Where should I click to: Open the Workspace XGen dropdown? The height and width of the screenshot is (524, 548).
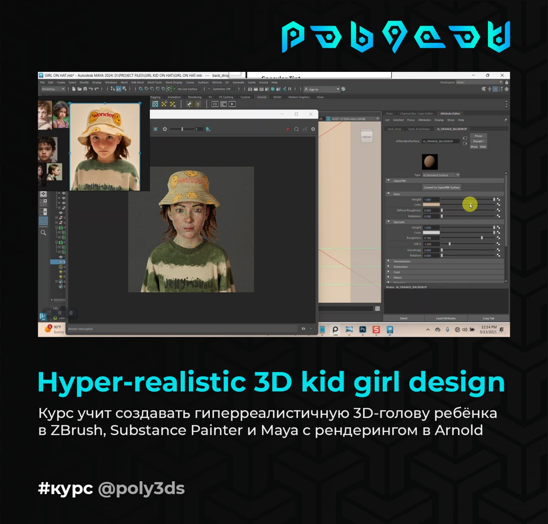(479, 83)
